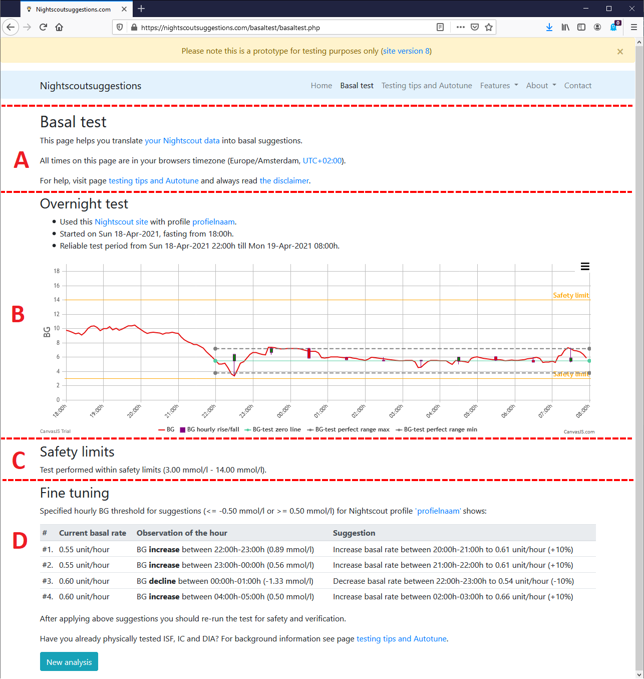Click 'profielnaam' link in Fine tuning text

point(438,511)
